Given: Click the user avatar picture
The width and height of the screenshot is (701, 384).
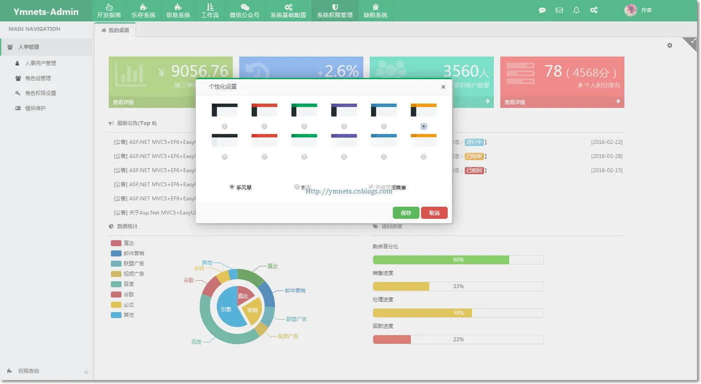Looking at the screenshot, I should [631, 10].
